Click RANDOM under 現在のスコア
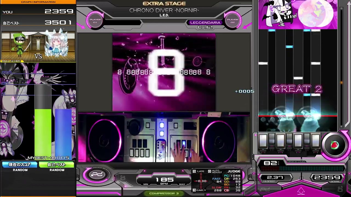Screen dimensions: 351x197 pyautogui.click(x=20, y=170)
